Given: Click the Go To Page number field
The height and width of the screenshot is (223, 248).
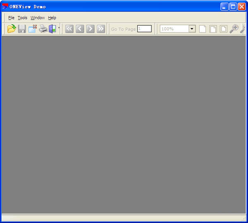Looking at the screenshot, I should pos(144,29).
